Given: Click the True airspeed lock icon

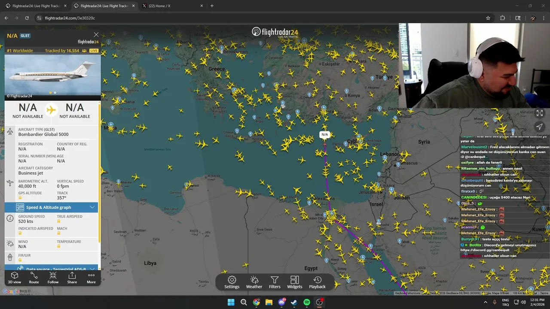Looking at the screenshot, I should [x=59, y=221].
